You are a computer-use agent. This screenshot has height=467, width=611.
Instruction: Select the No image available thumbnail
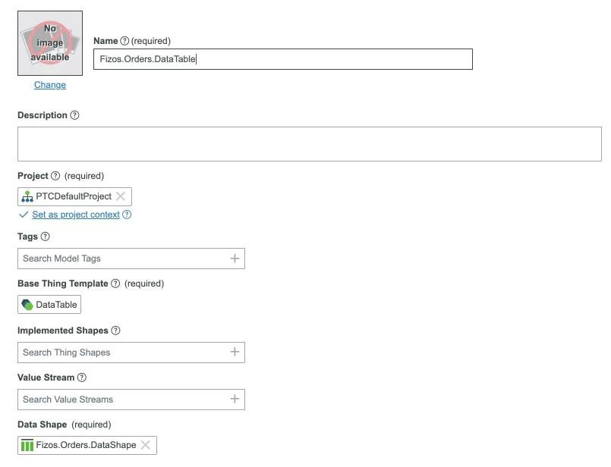point(49,41)
